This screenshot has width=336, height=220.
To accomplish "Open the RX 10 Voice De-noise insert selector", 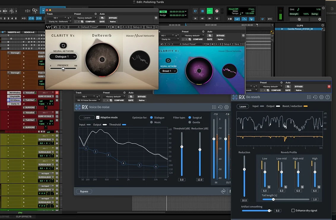I will point(88,101).
